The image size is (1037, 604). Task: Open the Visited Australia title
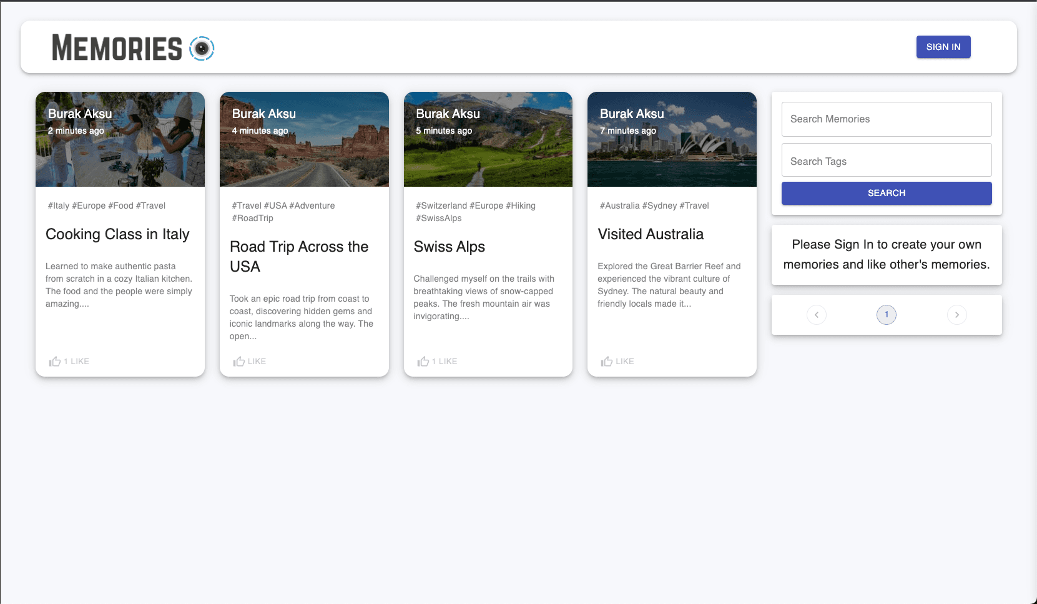[x=651, y=234]
